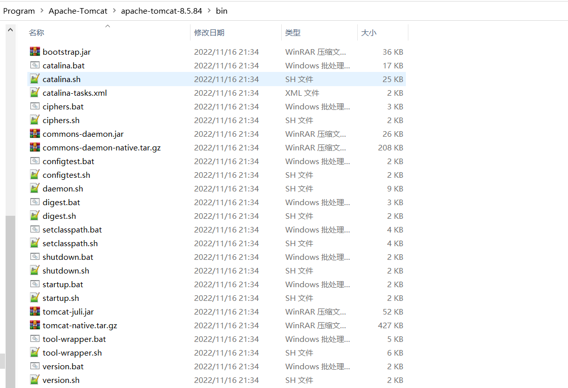The image size is (568, 388).
Task: Select file name commons-daemon-native.tar.gz
Action: point(101,147)
